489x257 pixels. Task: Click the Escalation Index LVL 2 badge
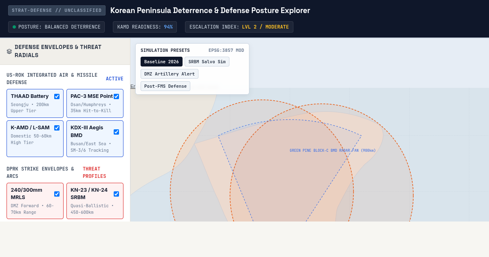(x=239, y=27)
